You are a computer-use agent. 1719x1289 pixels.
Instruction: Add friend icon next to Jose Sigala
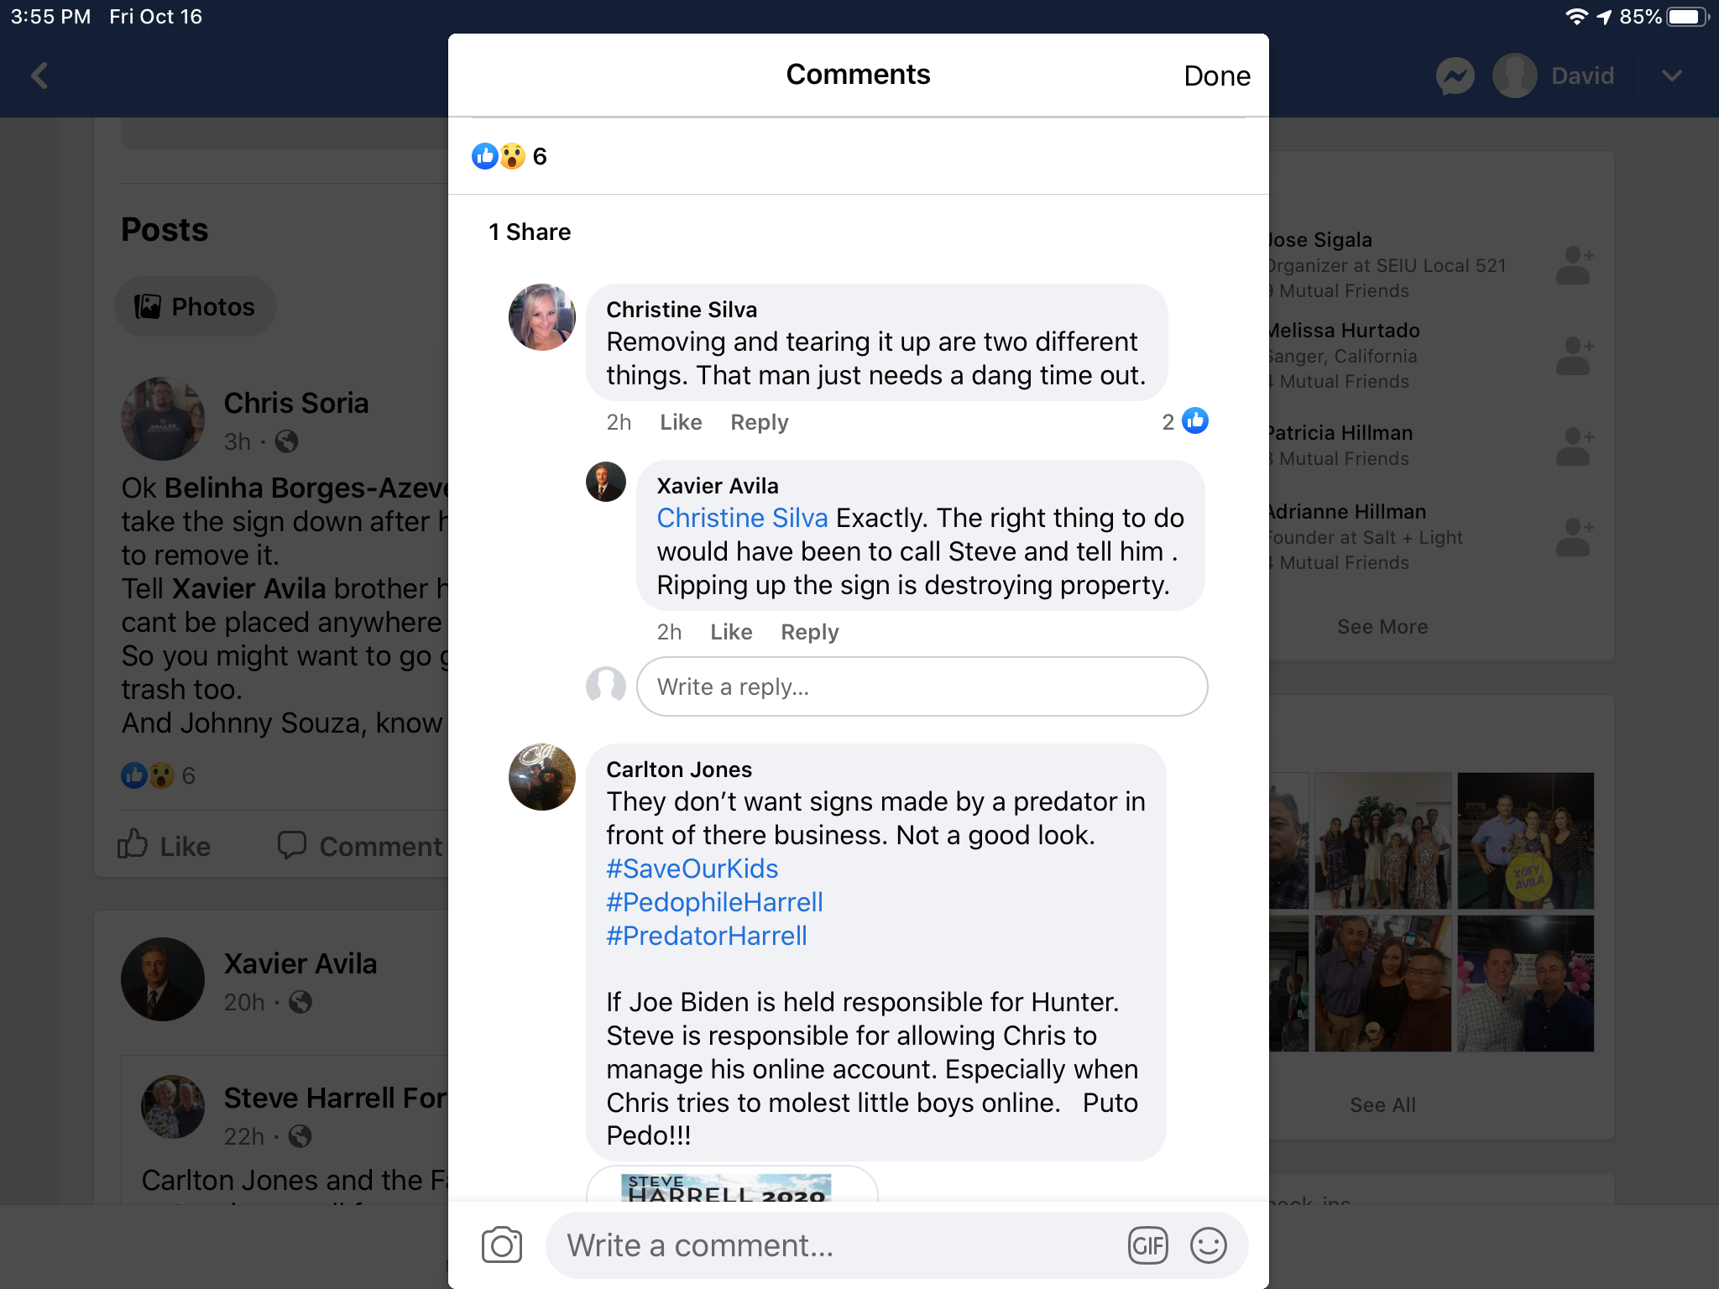[1575, 265]
